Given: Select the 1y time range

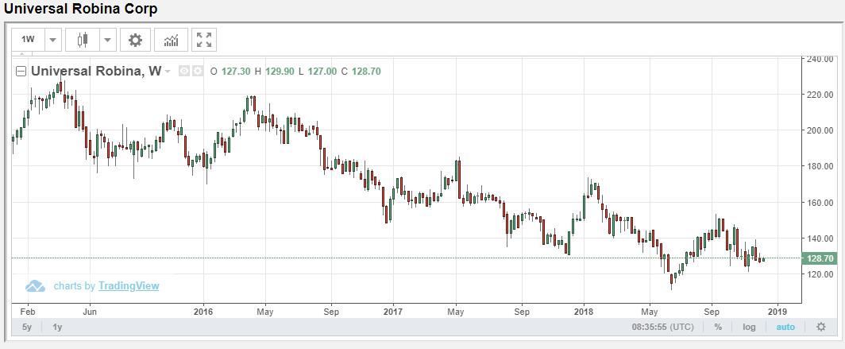Looking at the screenshot, I should [58, 327].
